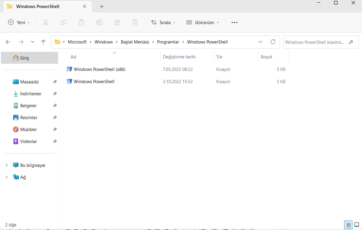Open Resimler in navigation pane
Viewport: 362px width, 230px height.
[29, 117]
